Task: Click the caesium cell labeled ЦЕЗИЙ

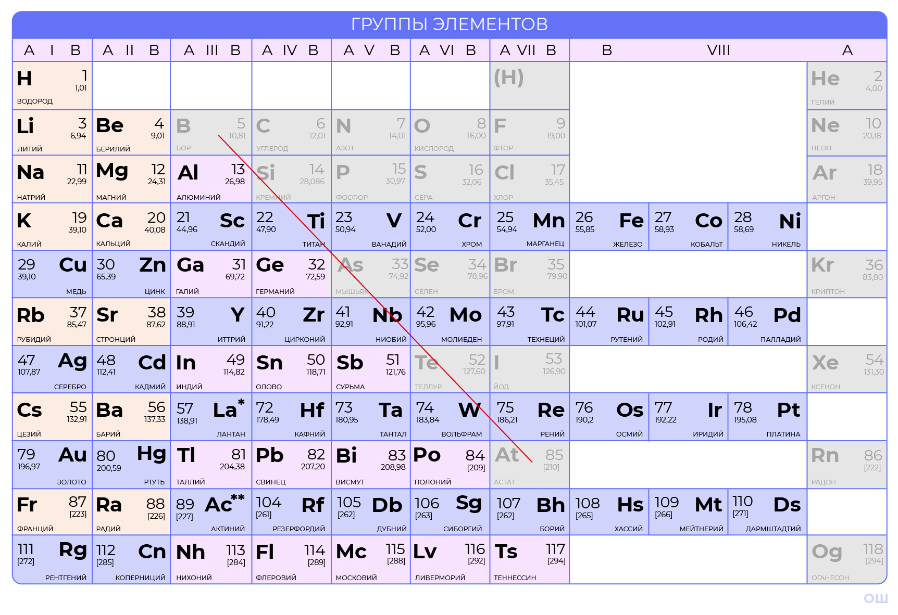Action: tap(52, 417)
